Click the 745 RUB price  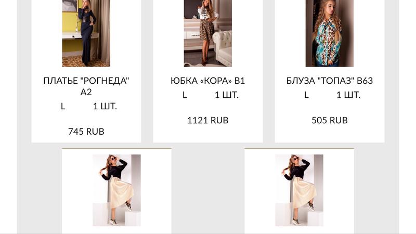(x=86, y=132)
